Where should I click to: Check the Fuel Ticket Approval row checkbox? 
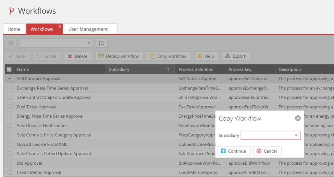tap(10, 107)
